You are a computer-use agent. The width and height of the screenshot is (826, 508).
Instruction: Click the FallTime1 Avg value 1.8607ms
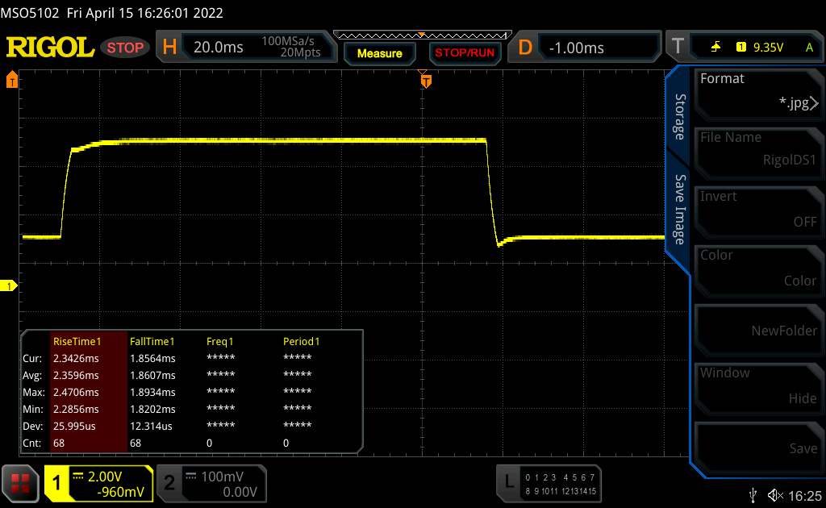point(152,375)
